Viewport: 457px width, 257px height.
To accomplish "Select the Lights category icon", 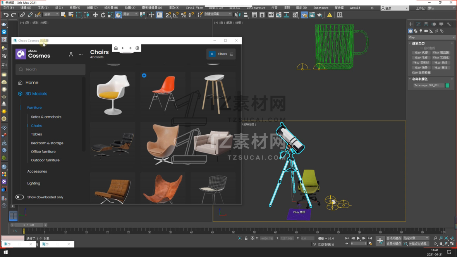I will point(421,31).
